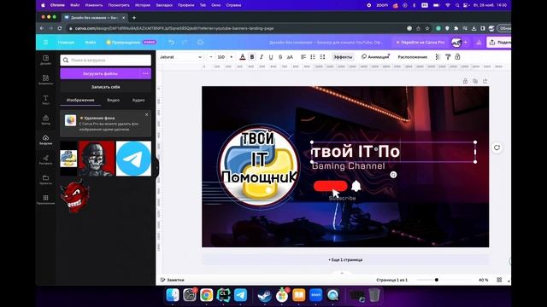Image resolution: width=547 pixels, height=307 pixels.
Task: Open the Brand panel in sidebar
Action: [45, 119]
